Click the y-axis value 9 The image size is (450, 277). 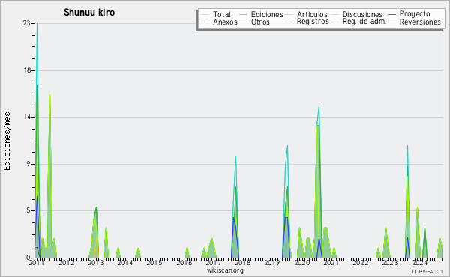[28, 164]
